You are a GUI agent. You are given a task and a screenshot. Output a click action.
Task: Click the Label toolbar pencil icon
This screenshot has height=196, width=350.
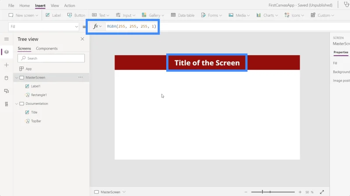(48, 15)
